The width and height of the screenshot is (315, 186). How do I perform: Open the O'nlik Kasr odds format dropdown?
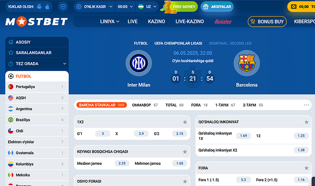pos(94,7)
